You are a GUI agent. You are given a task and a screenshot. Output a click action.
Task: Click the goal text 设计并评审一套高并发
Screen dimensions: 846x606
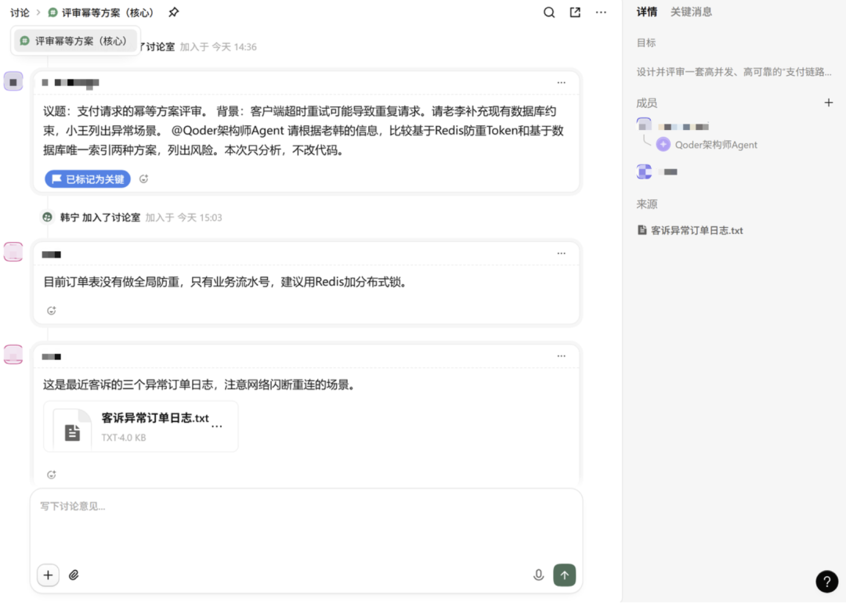tap(734, 72)
